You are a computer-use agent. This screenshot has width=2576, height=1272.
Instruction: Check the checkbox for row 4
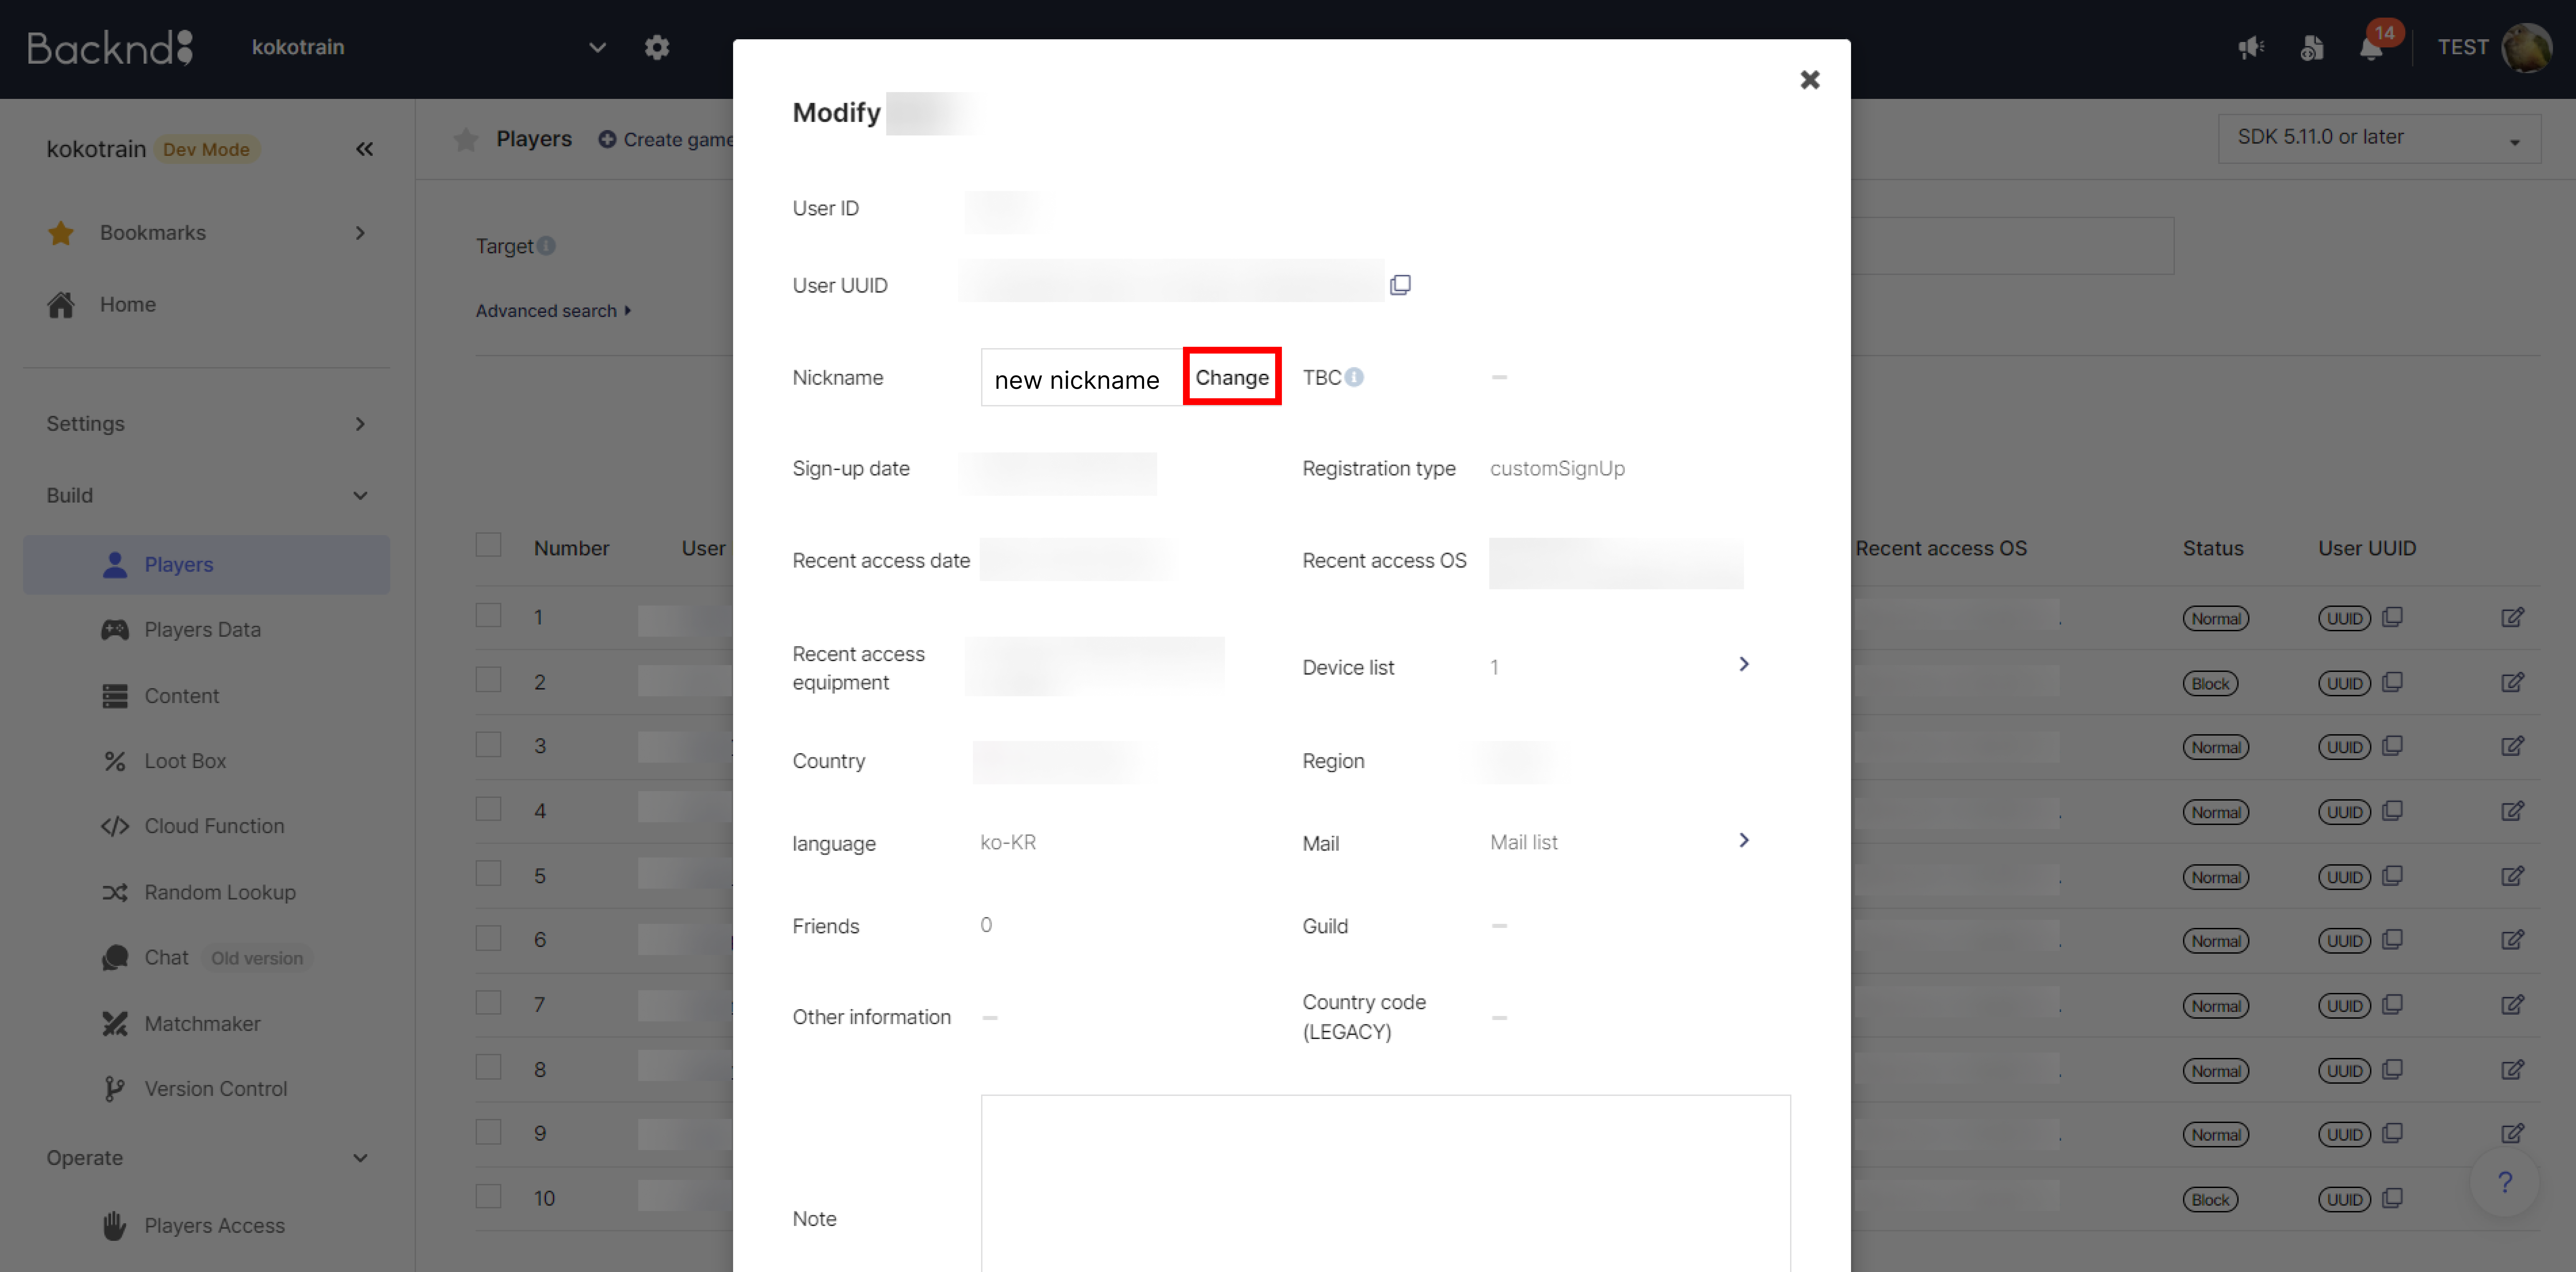pyautogui.click(x=488, y=809)
